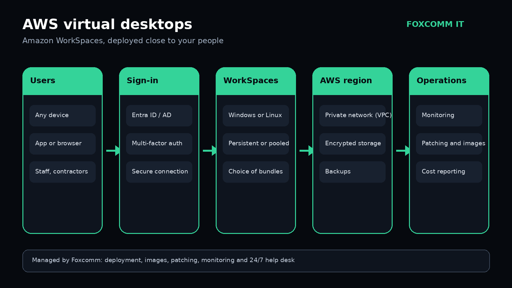Select the 'Monitoring' item
The width and height of the screenshot is (512, 288).
pos(449,116)
